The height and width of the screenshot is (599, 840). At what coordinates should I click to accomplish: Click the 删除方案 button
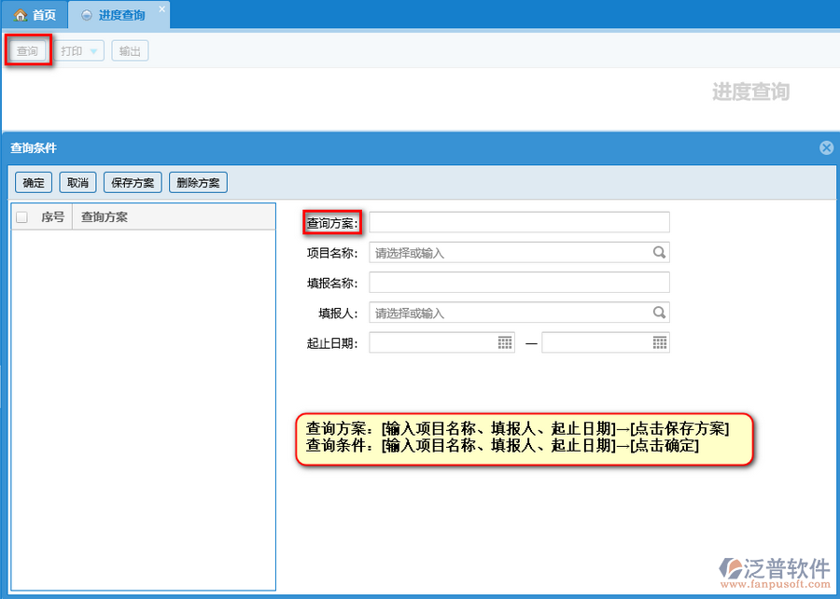198,183
